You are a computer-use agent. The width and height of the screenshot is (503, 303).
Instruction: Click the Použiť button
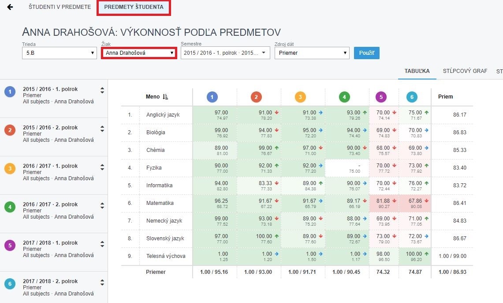[x=366, y=53]
